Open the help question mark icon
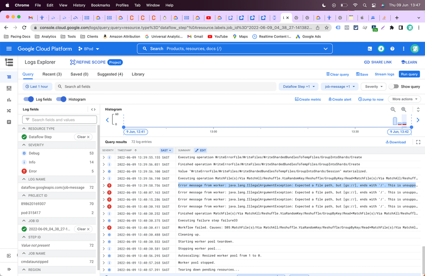This screenshot has height=276, width=425. coord(392,49)
